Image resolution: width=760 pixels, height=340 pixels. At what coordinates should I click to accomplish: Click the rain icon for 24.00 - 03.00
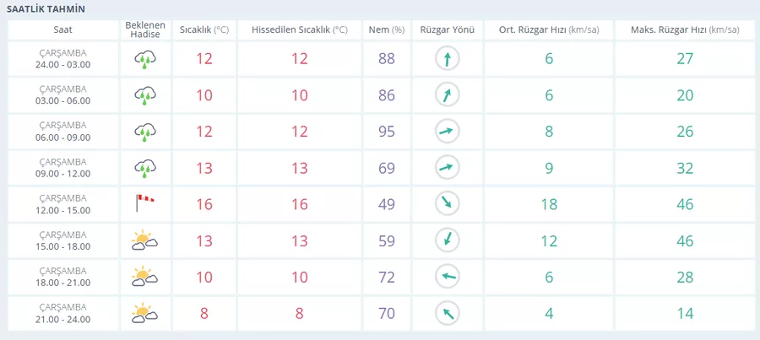145,59
